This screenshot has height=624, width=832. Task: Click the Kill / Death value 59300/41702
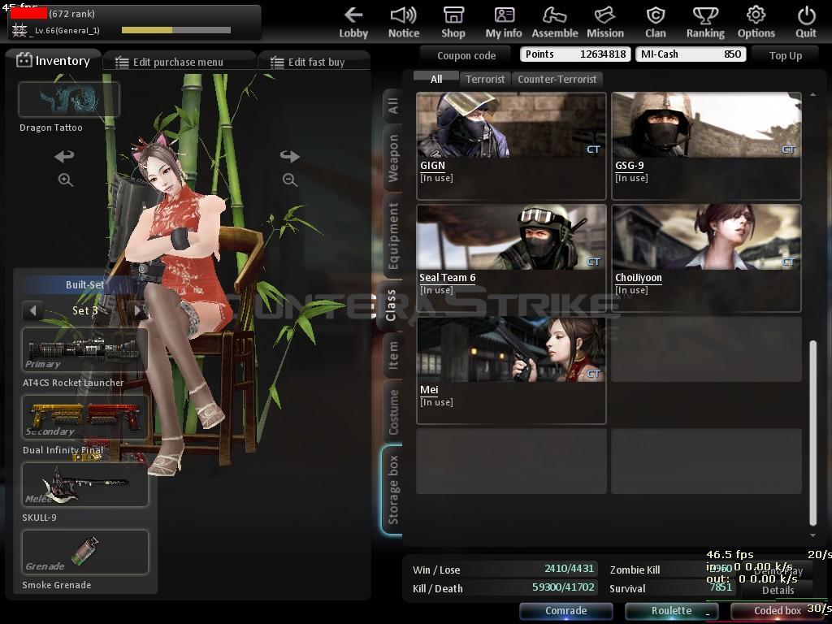click(563, 587)
